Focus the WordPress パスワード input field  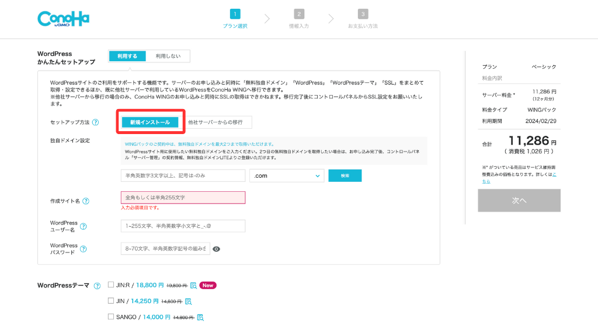coord(165,248)
